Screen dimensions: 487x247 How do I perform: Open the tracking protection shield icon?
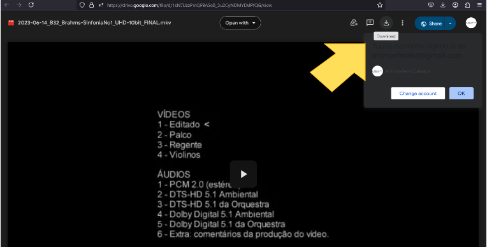point(82,5)
